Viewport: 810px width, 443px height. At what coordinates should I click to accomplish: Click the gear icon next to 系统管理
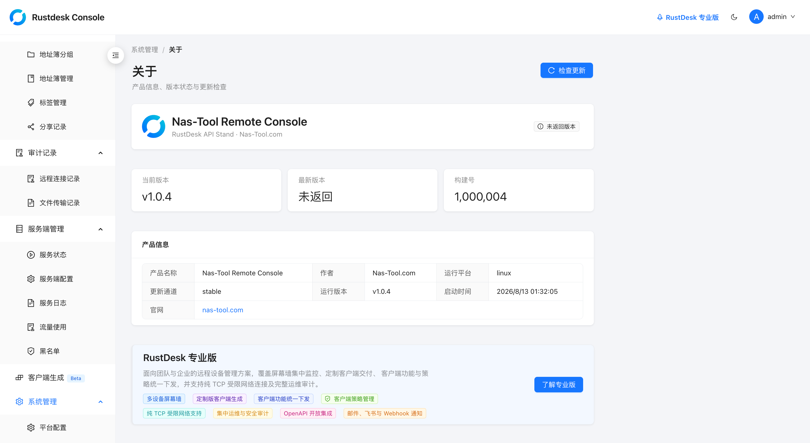coord(19,402)
